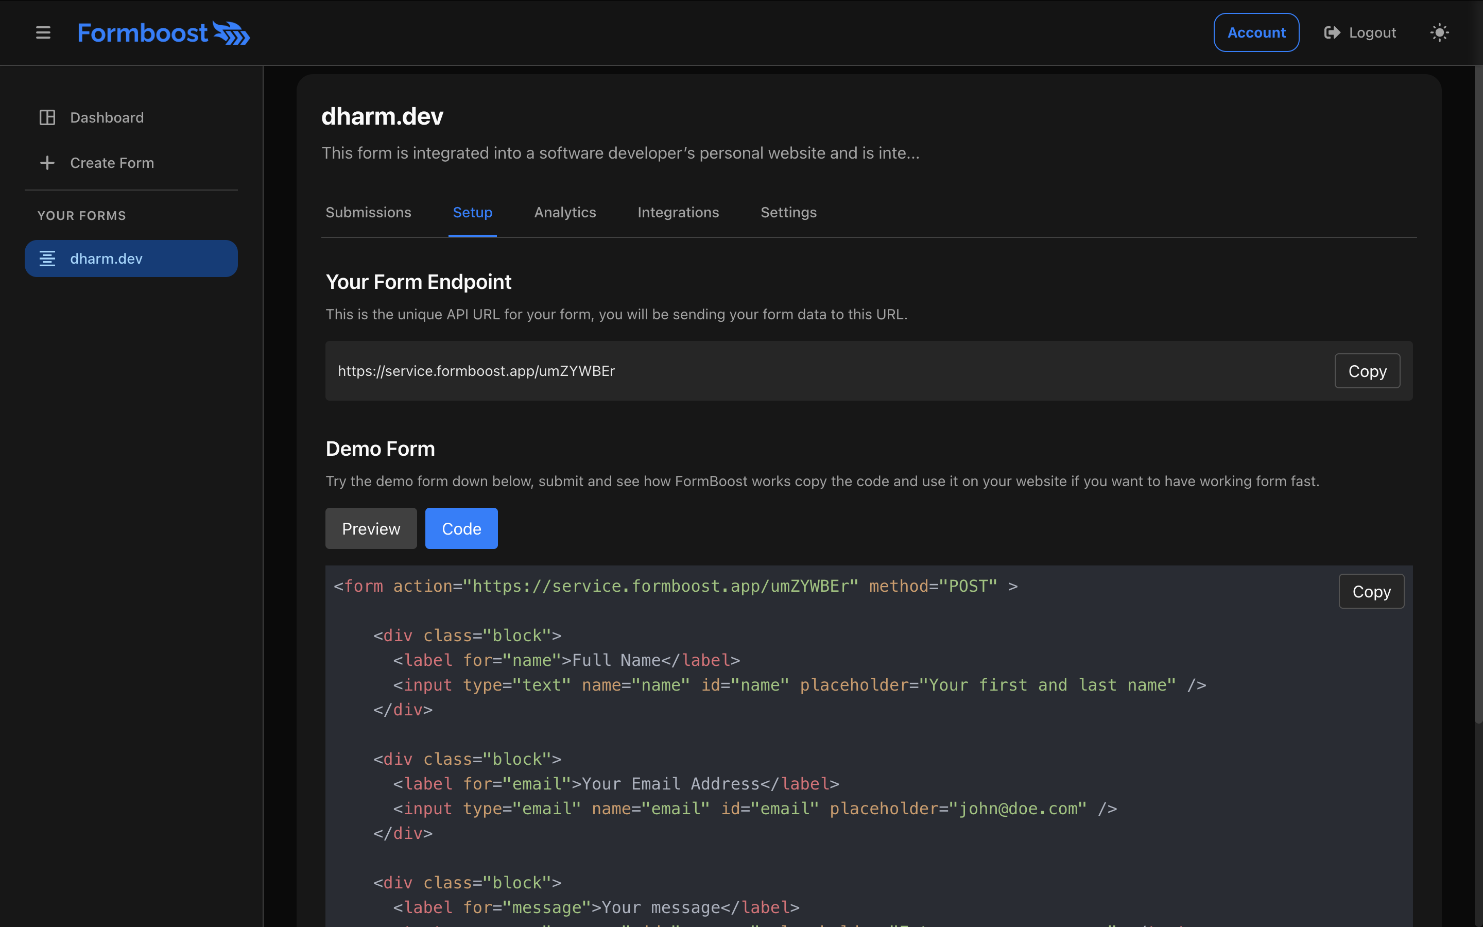
Task: Open the Dashboard panel icon in sidebar
Action: click(47, 117)
